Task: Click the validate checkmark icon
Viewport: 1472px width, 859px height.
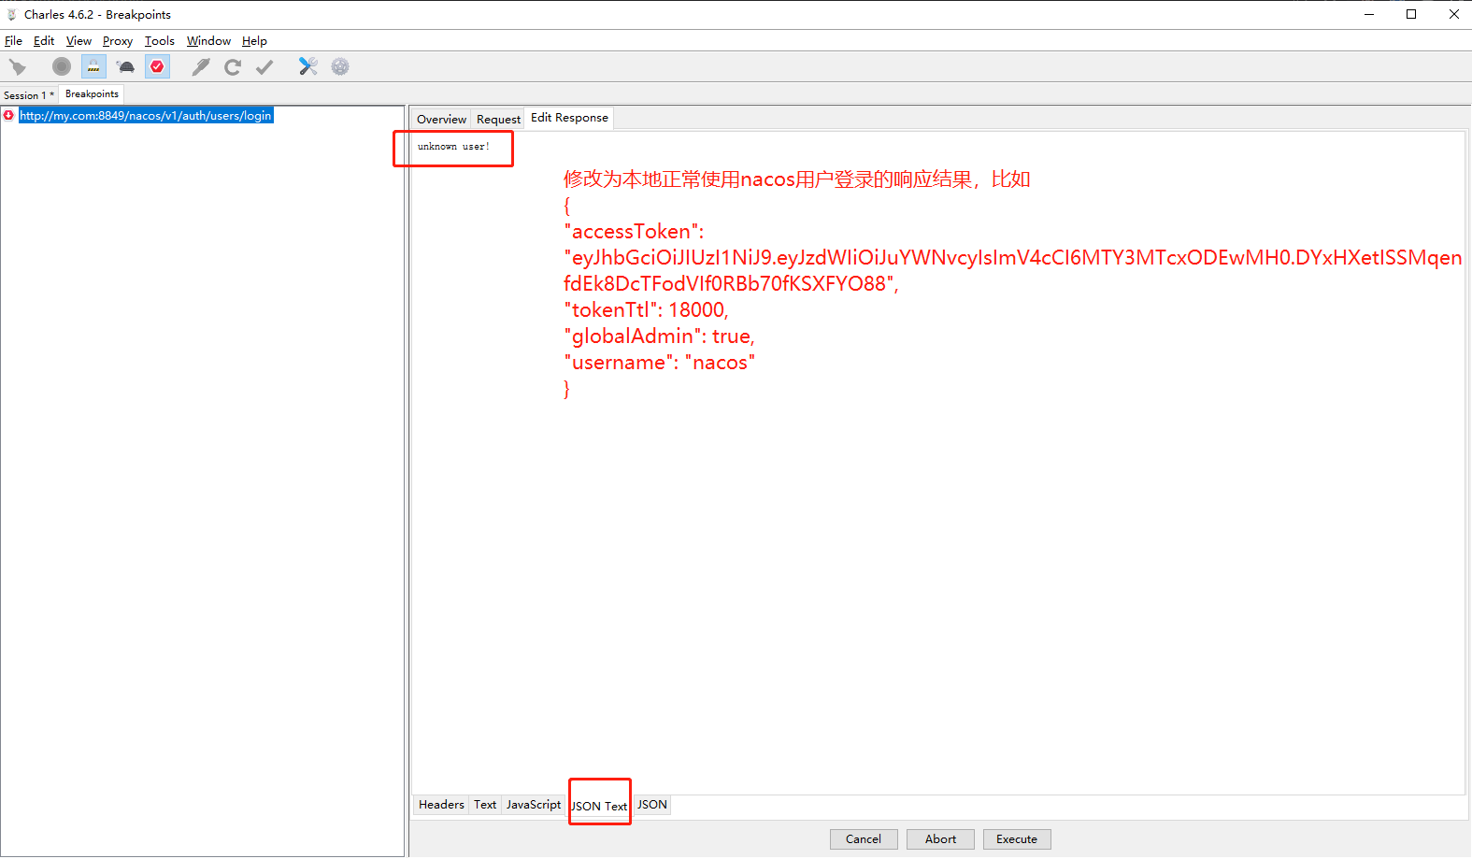Action: 264,66
